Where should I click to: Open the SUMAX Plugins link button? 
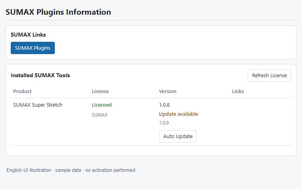33,48
